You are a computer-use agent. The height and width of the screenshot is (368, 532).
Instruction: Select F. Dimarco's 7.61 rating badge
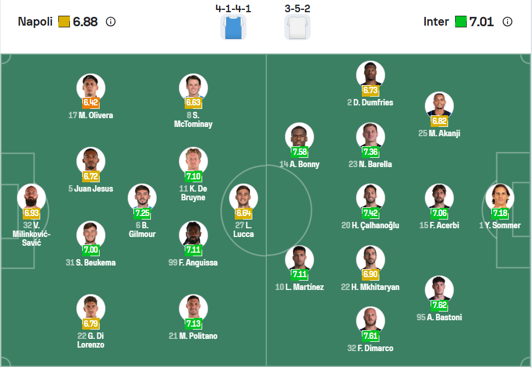pyautogui.click(x=371, y=336)
